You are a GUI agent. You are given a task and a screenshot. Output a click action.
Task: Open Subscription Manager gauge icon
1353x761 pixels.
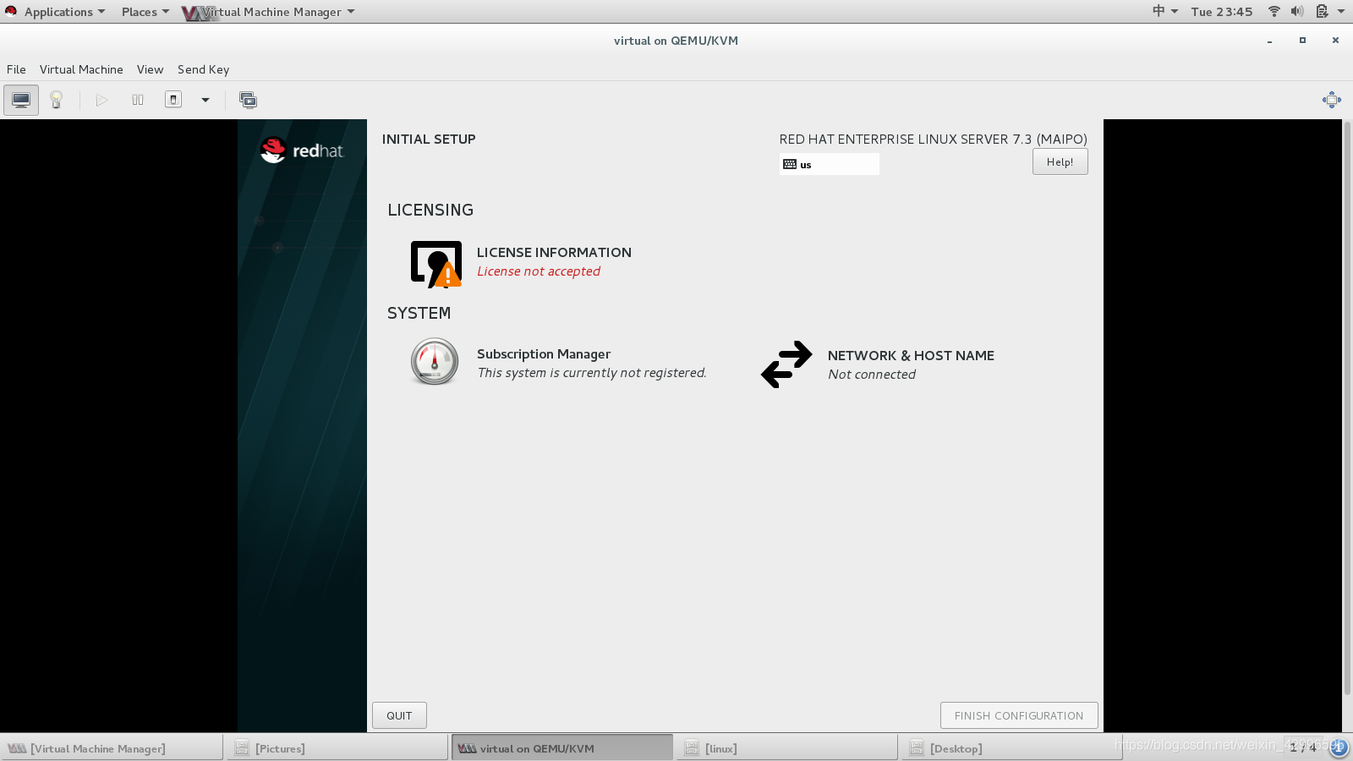point(435,362)
